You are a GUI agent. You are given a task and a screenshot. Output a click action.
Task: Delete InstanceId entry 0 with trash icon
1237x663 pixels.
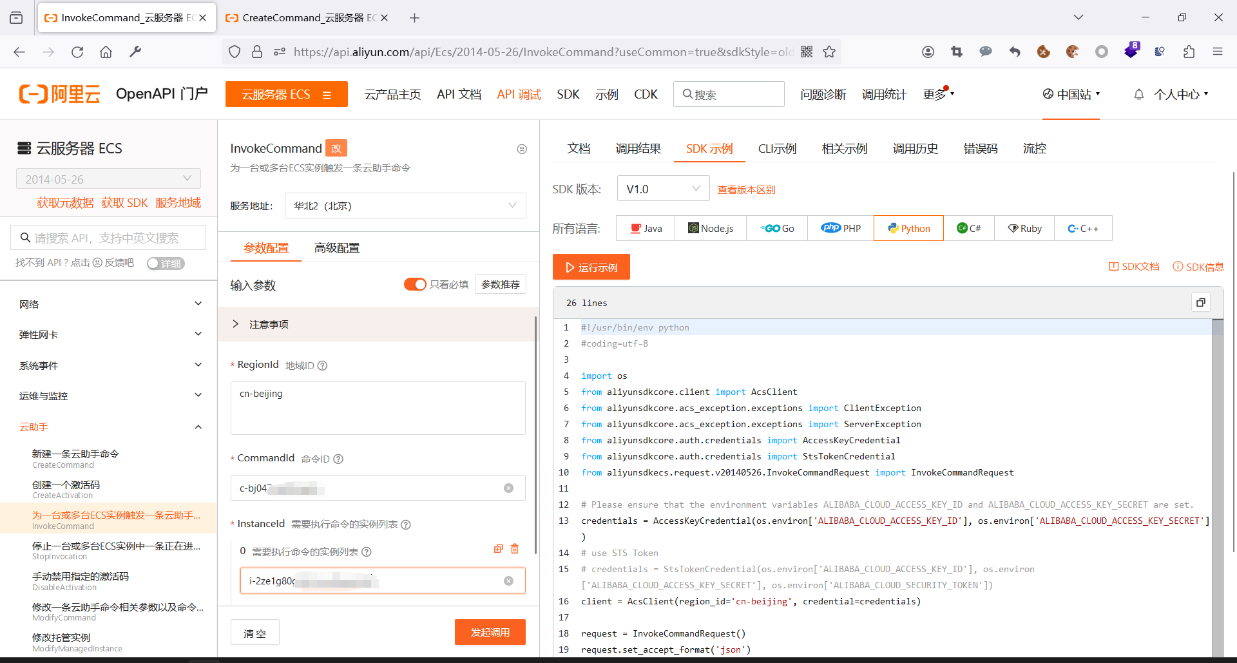tap(515, 549)
